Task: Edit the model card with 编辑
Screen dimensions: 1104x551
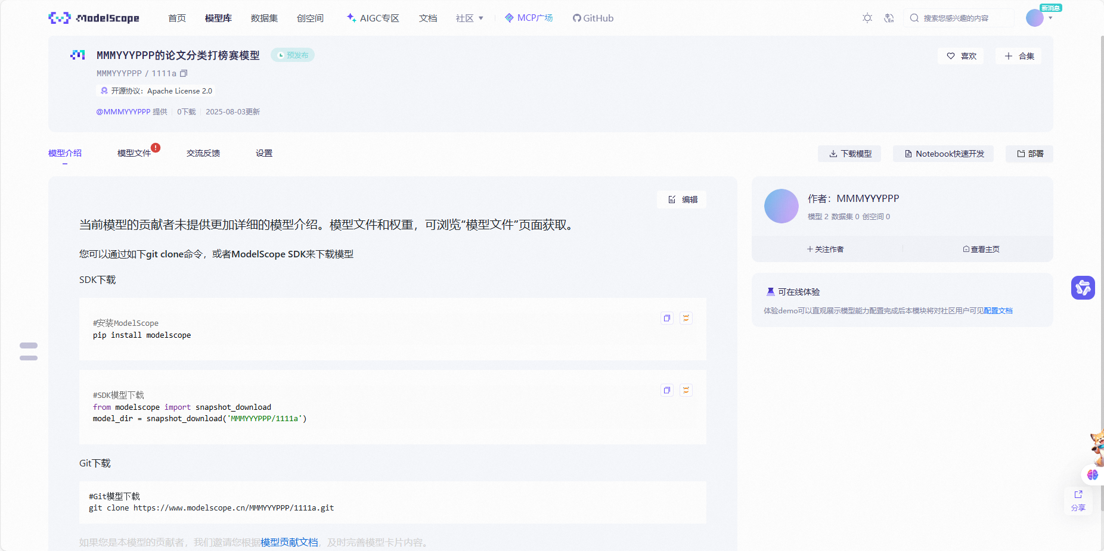Action: (682, 200)
